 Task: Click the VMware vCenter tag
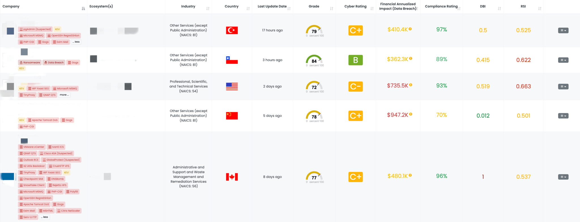32,147
